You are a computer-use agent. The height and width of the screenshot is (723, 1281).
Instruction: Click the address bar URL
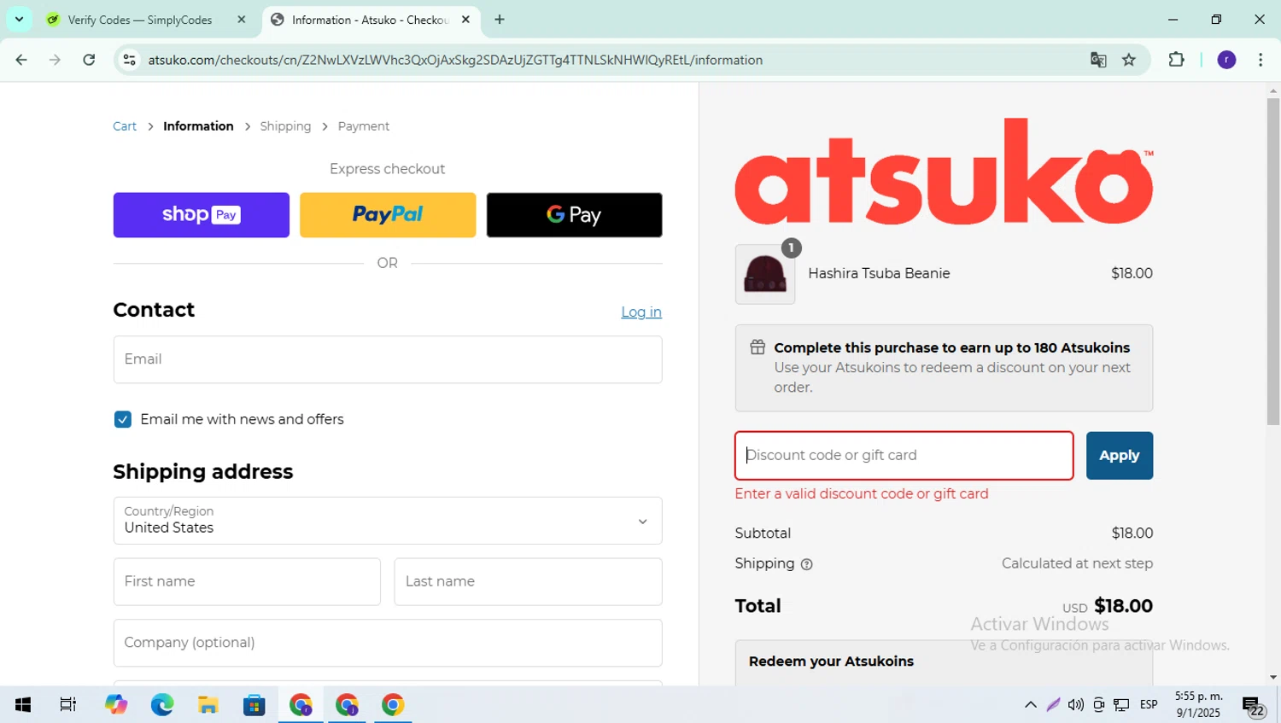click(x=455, y=60)
